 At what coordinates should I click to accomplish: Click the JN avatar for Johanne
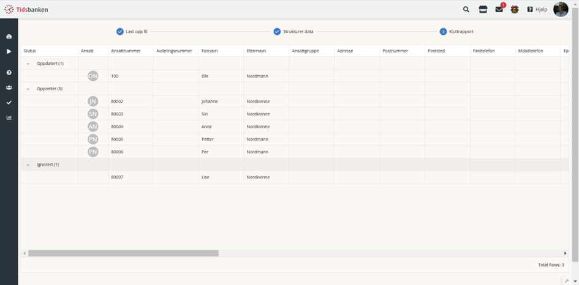pyautogui.click(x=93, y=102)
